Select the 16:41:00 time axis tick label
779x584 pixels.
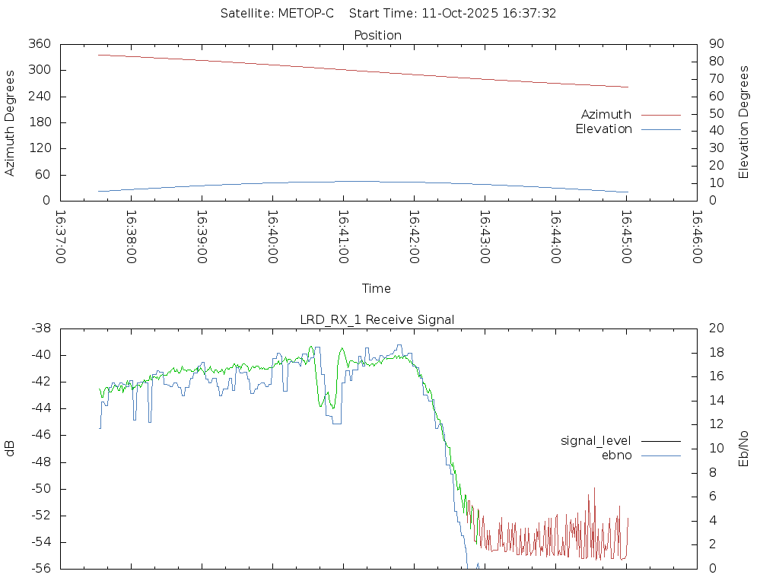343,236
